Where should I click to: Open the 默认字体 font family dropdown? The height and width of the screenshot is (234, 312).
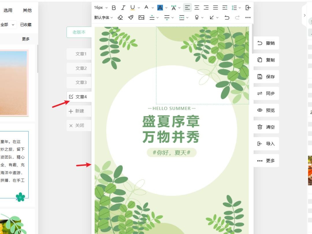coord(103,18)
